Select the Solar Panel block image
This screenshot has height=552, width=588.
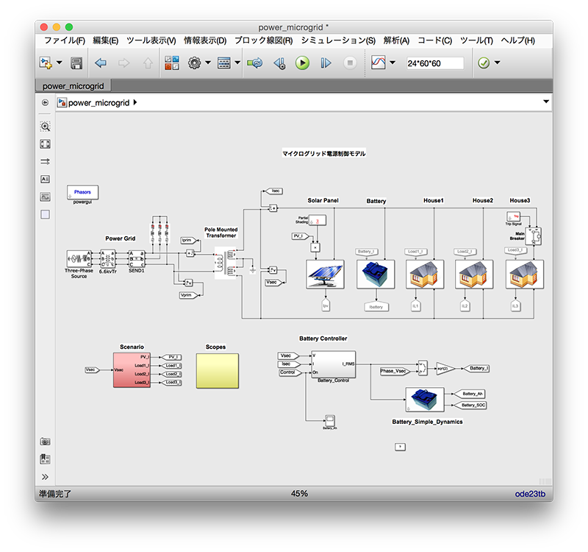[325, 275]
